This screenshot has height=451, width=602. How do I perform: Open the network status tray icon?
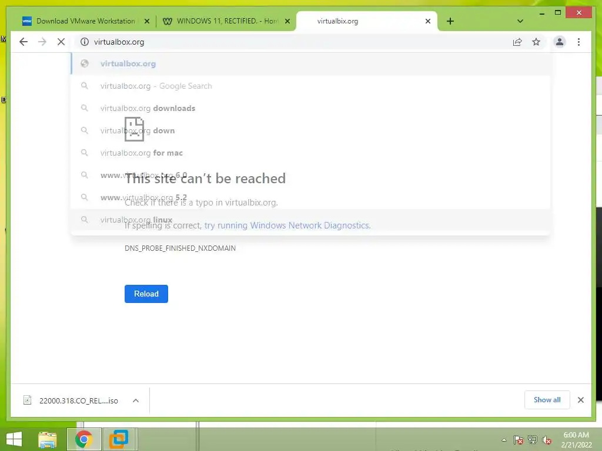coord(533,440)
